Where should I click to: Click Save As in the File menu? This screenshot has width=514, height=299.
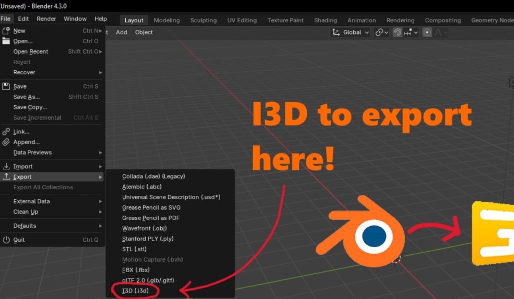(x=26, y=97)
